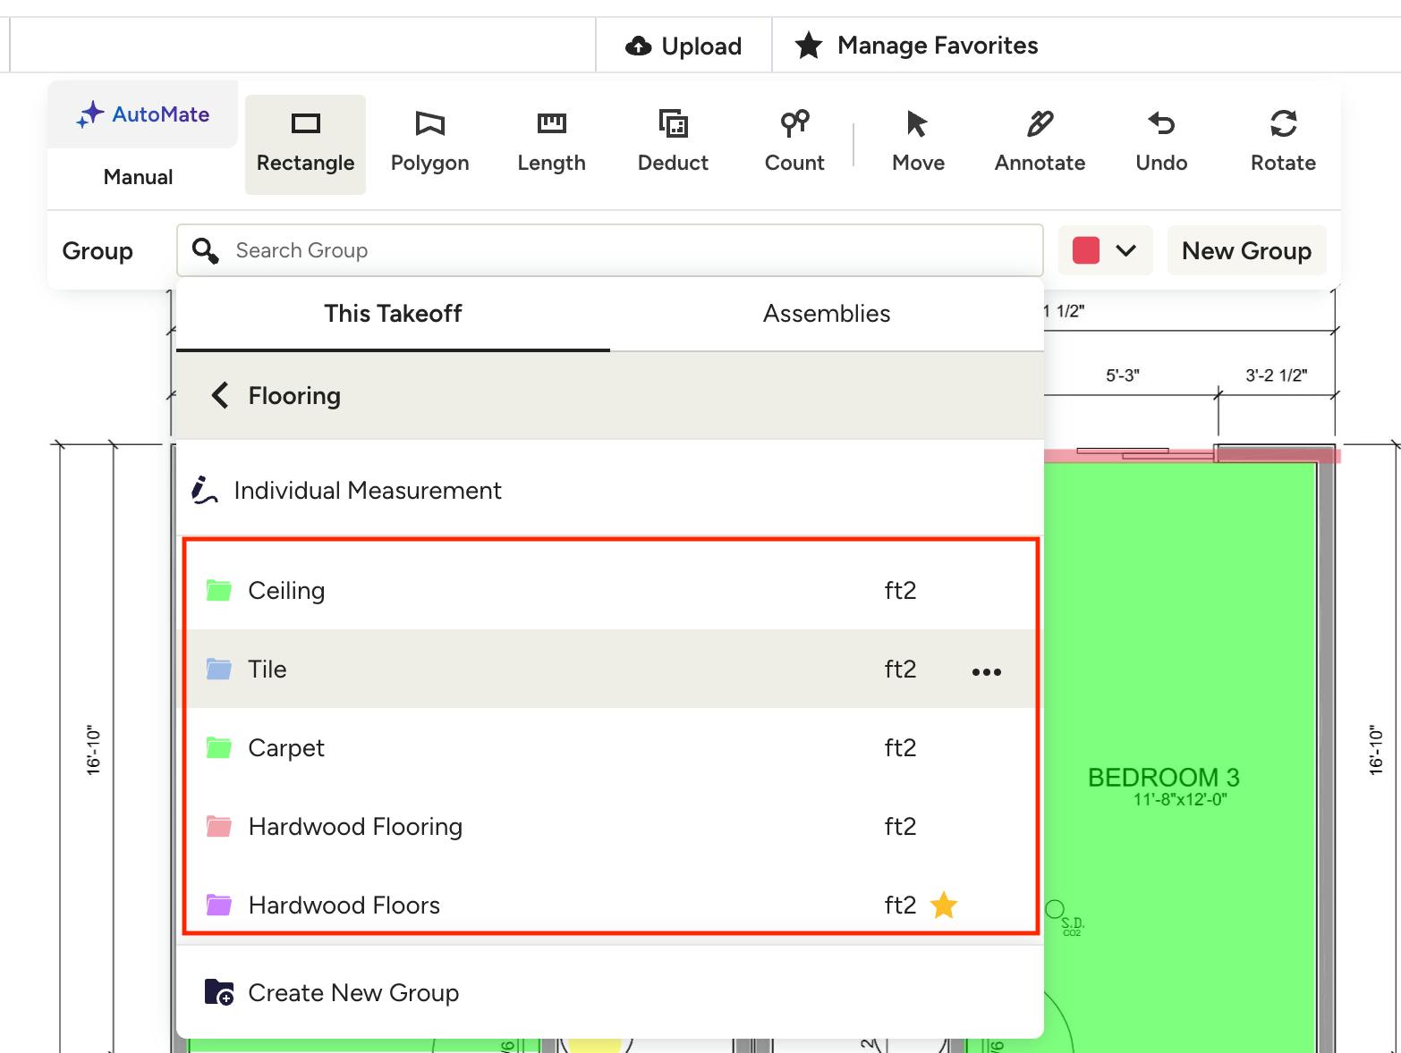Pick the Count tool

click(794, 144)
